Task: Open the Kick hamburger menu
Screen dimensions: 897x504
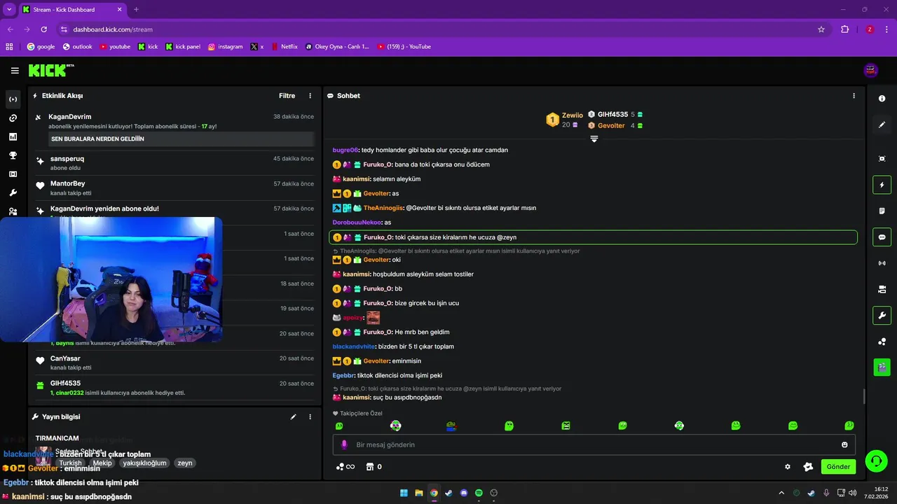Action: 15,71
